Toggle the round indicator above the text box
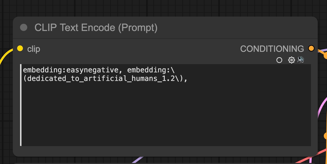Screen dimensions: 327x164 point(279,60)
